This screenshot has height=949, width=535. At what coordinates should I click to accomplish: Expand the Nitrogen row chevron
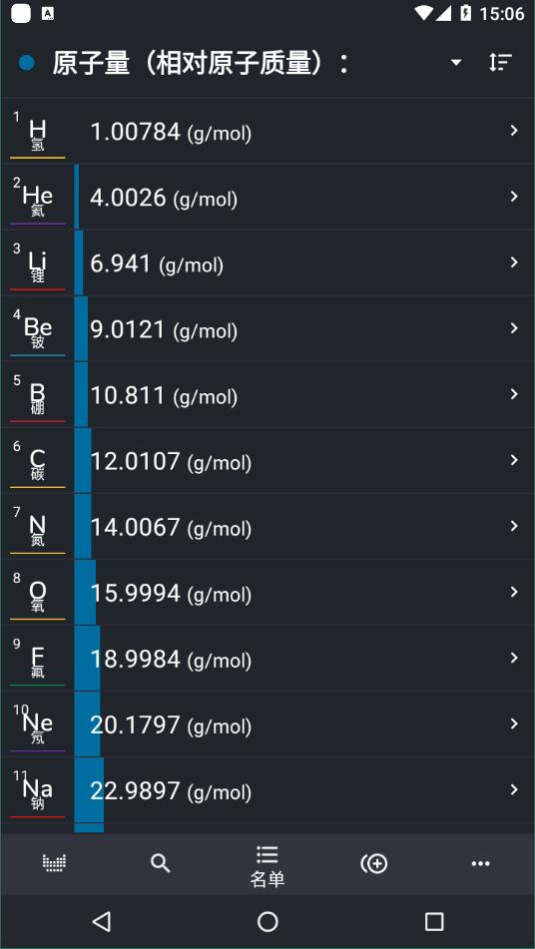[x=514, y=526]
